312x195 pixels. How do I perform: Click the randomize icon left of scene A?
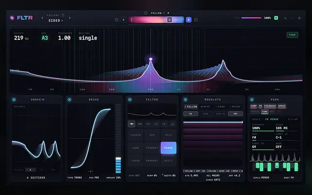[117, 19]
